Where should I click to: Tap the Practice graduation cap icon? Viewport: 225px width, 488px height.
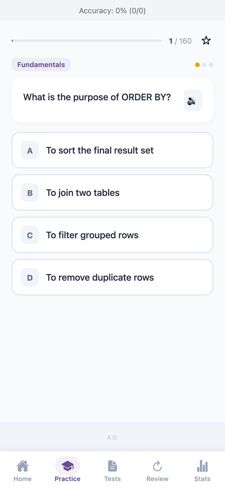coord(67,466)
